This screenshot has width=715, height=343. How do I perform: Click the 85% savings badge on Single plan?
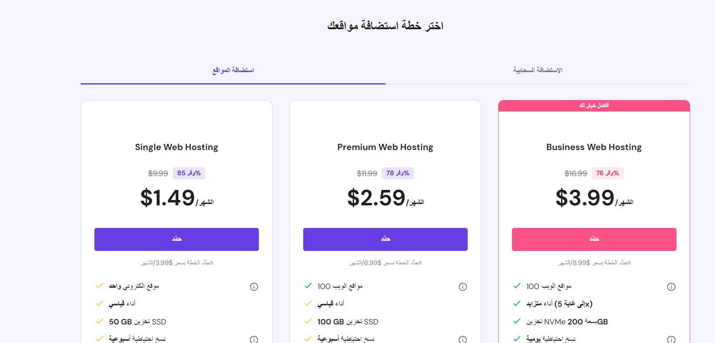[189, 173]
